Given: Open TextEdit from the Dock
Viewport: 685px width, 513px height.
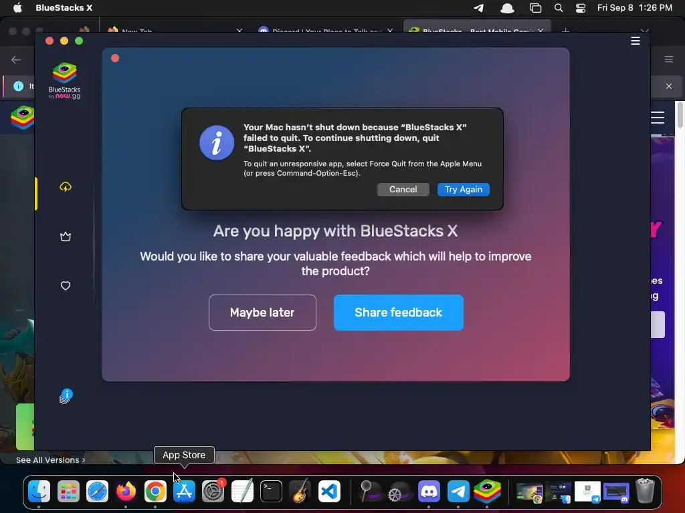Looking at the screenshot, I should click(242, 492).
